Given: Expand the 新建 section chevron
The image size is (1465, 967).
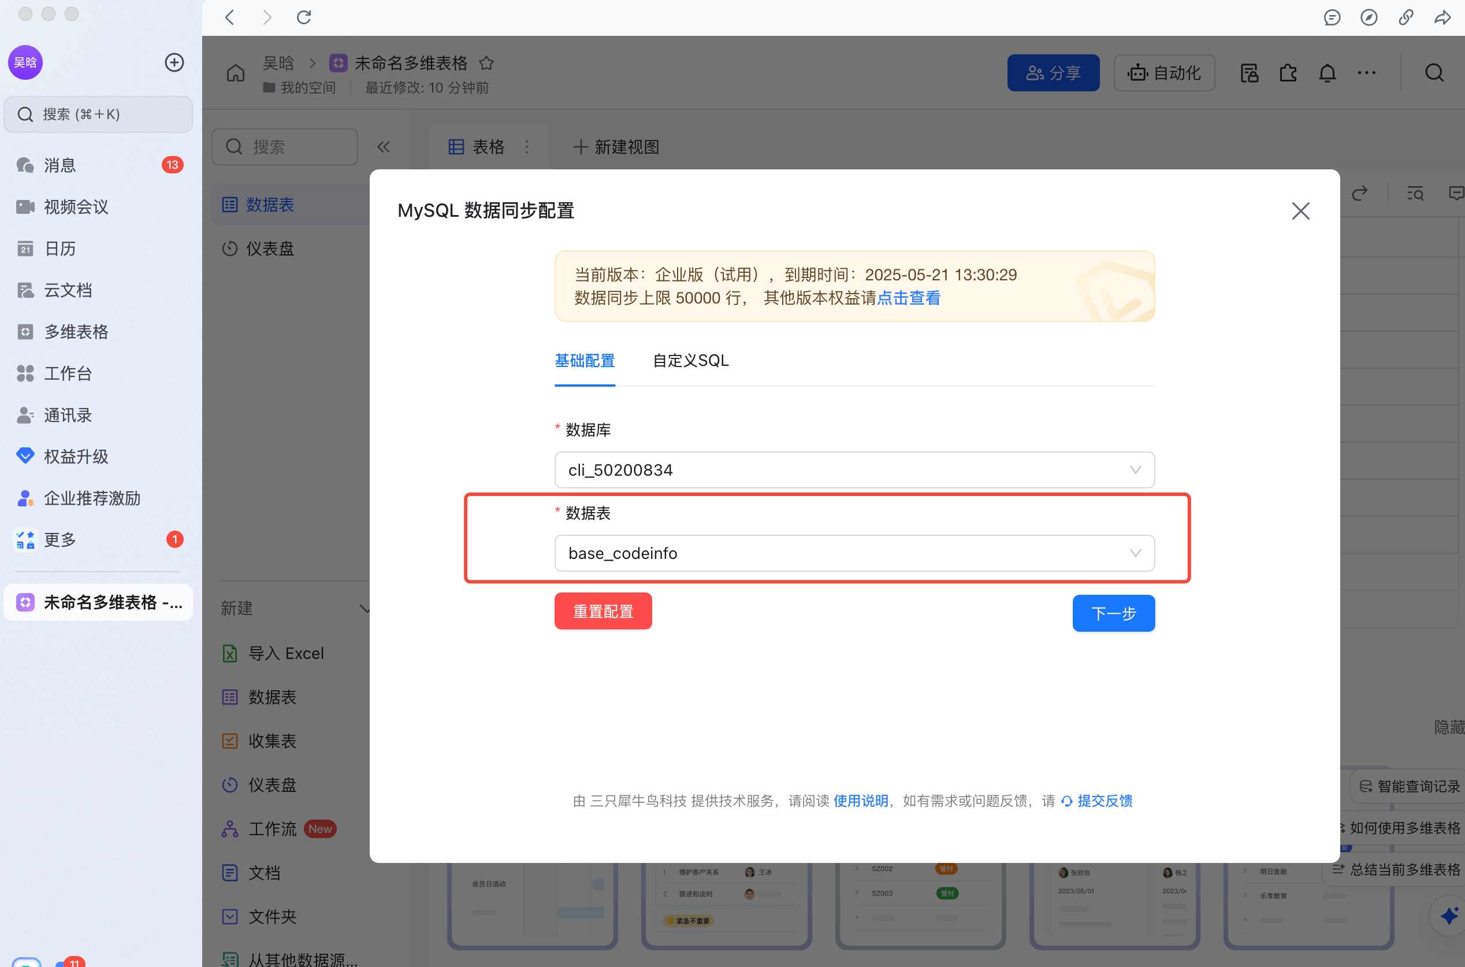Looking at the screenshot, I should pyautogui.click(x=365, y=609).
